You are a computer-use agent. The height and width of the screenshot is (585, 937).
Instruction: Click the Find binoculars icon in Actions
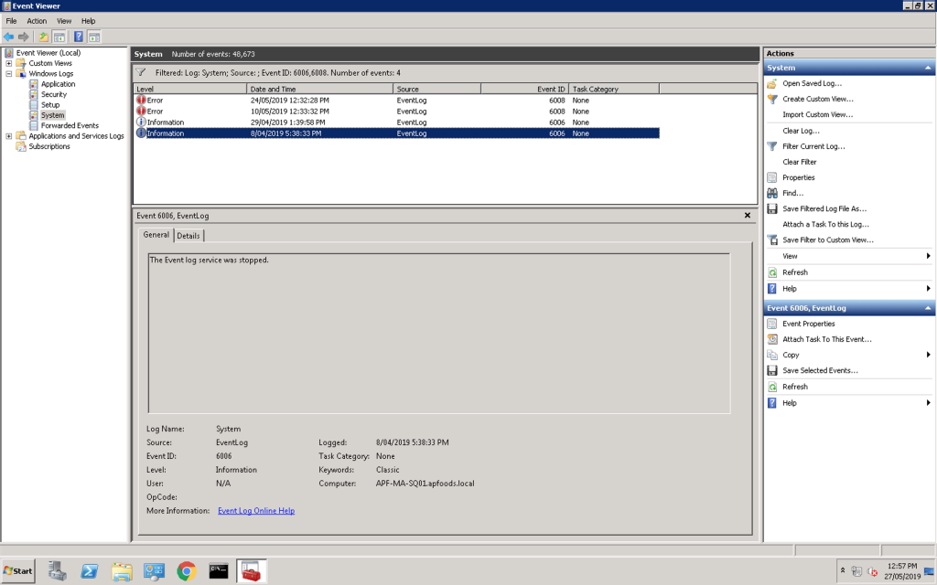pos(772,193)
